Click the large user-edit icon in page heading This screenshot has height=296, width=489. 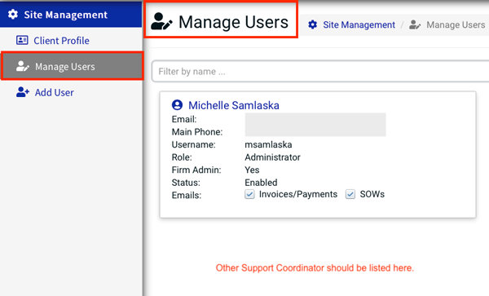point(161,21)
